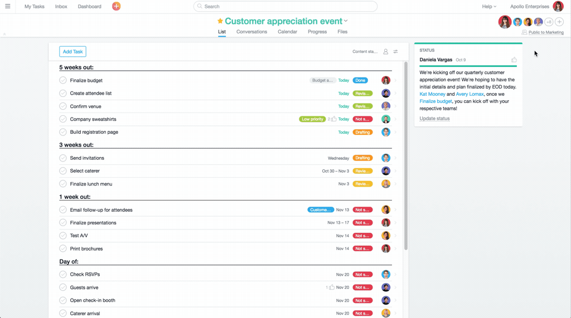The width and height of the screenshot is (571, 318).
Task: Click the Budget a... tag on Finalize budget
Action: point(322,80)
